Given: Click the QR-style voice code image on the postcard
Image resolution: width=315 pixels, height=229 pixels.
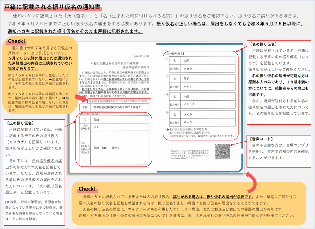Looking at the screenshot, I should point(222,151).
